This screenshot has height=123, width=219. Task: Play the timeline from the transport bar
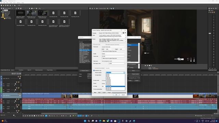pyautogui.click(x=30, y=116)
